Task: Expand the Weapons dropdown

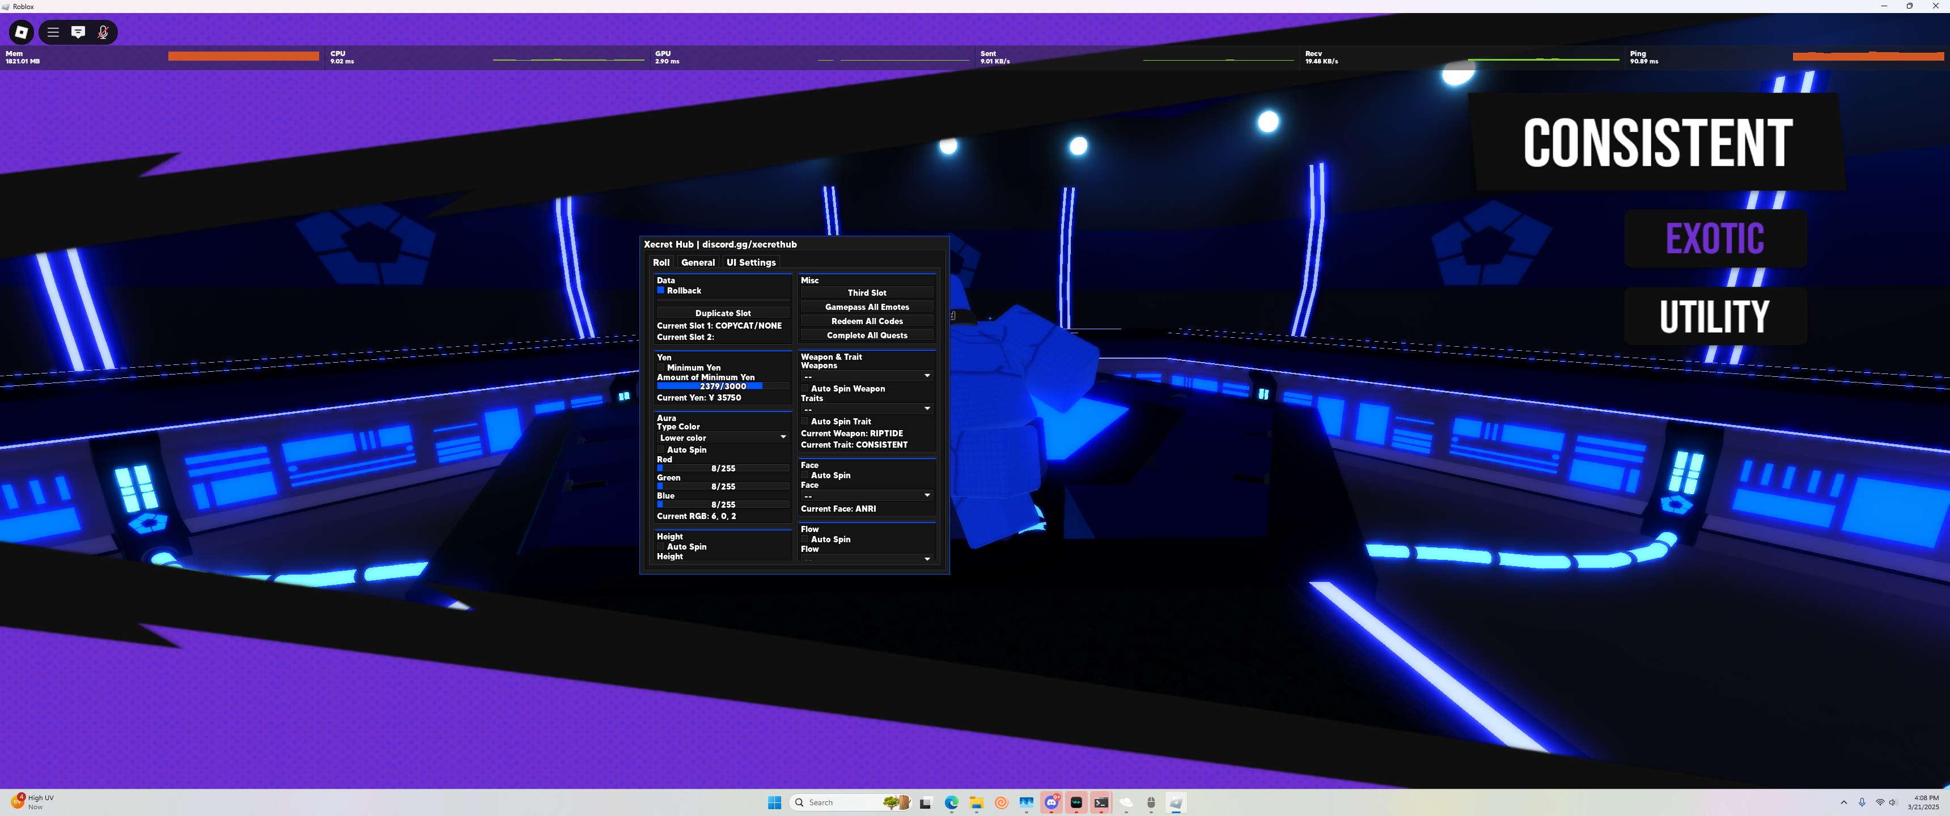Action: (867, 376)
